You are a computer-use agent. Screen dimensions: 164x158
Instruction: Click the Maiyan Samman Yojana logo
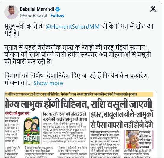[32, 130]
